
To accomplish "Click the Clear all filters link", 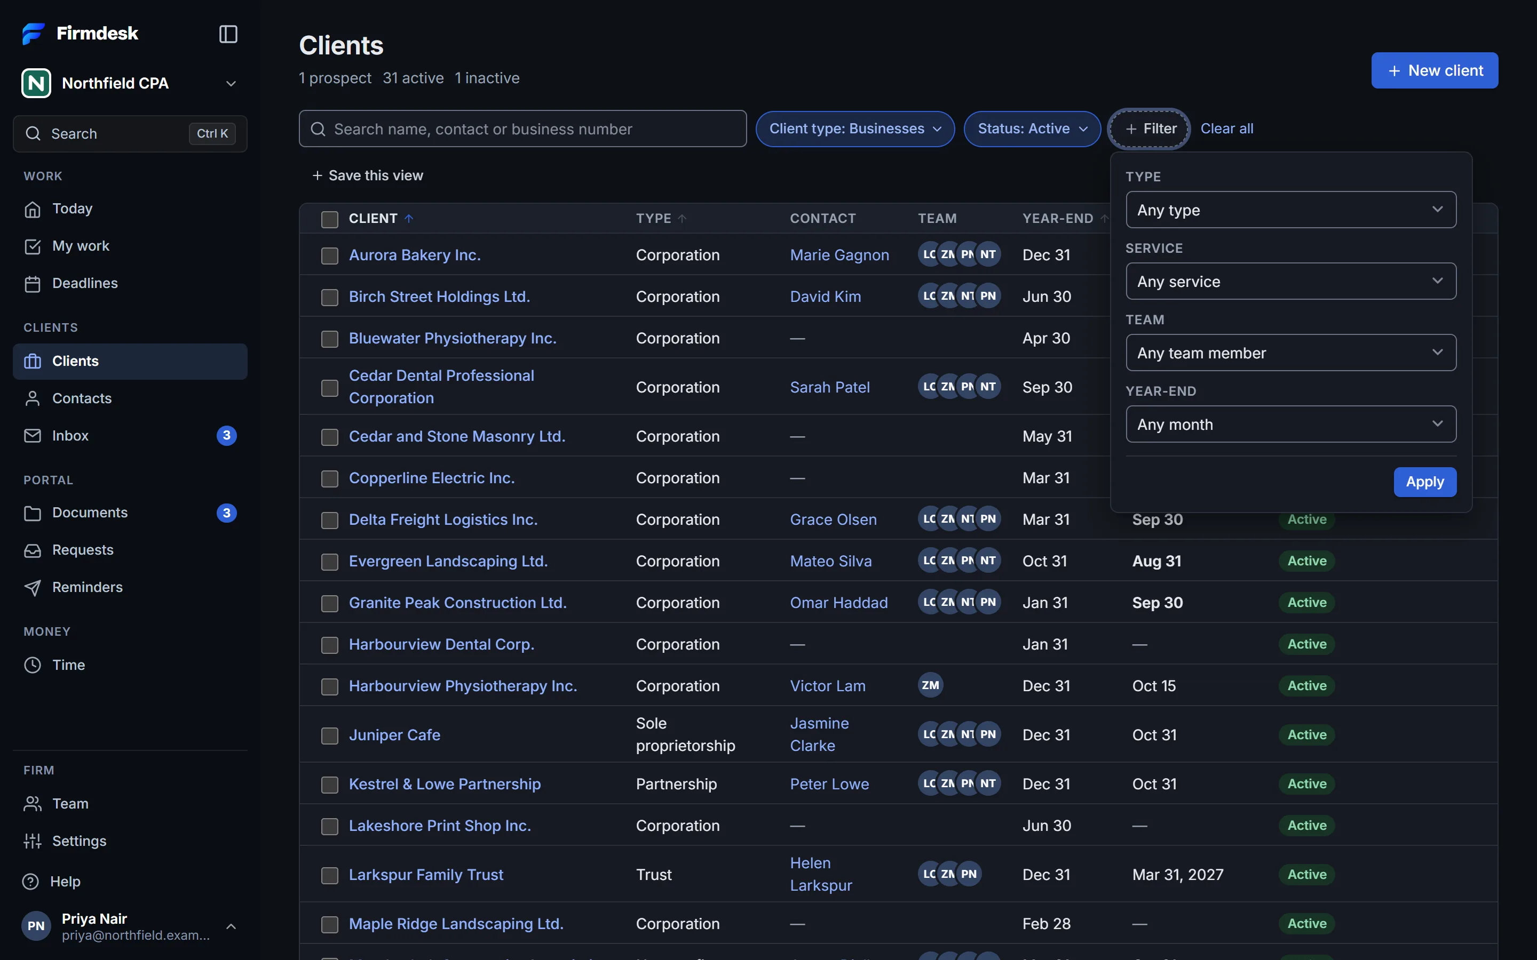I will [1226, 129].
